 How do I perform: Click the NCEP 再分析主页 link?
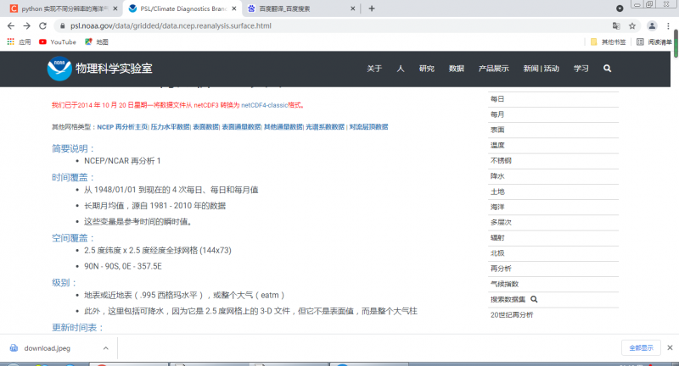122,127
